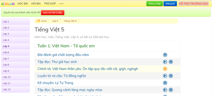Click heading Tuần 1: Việt Nam - Tổ quốc em

point(66,46)
